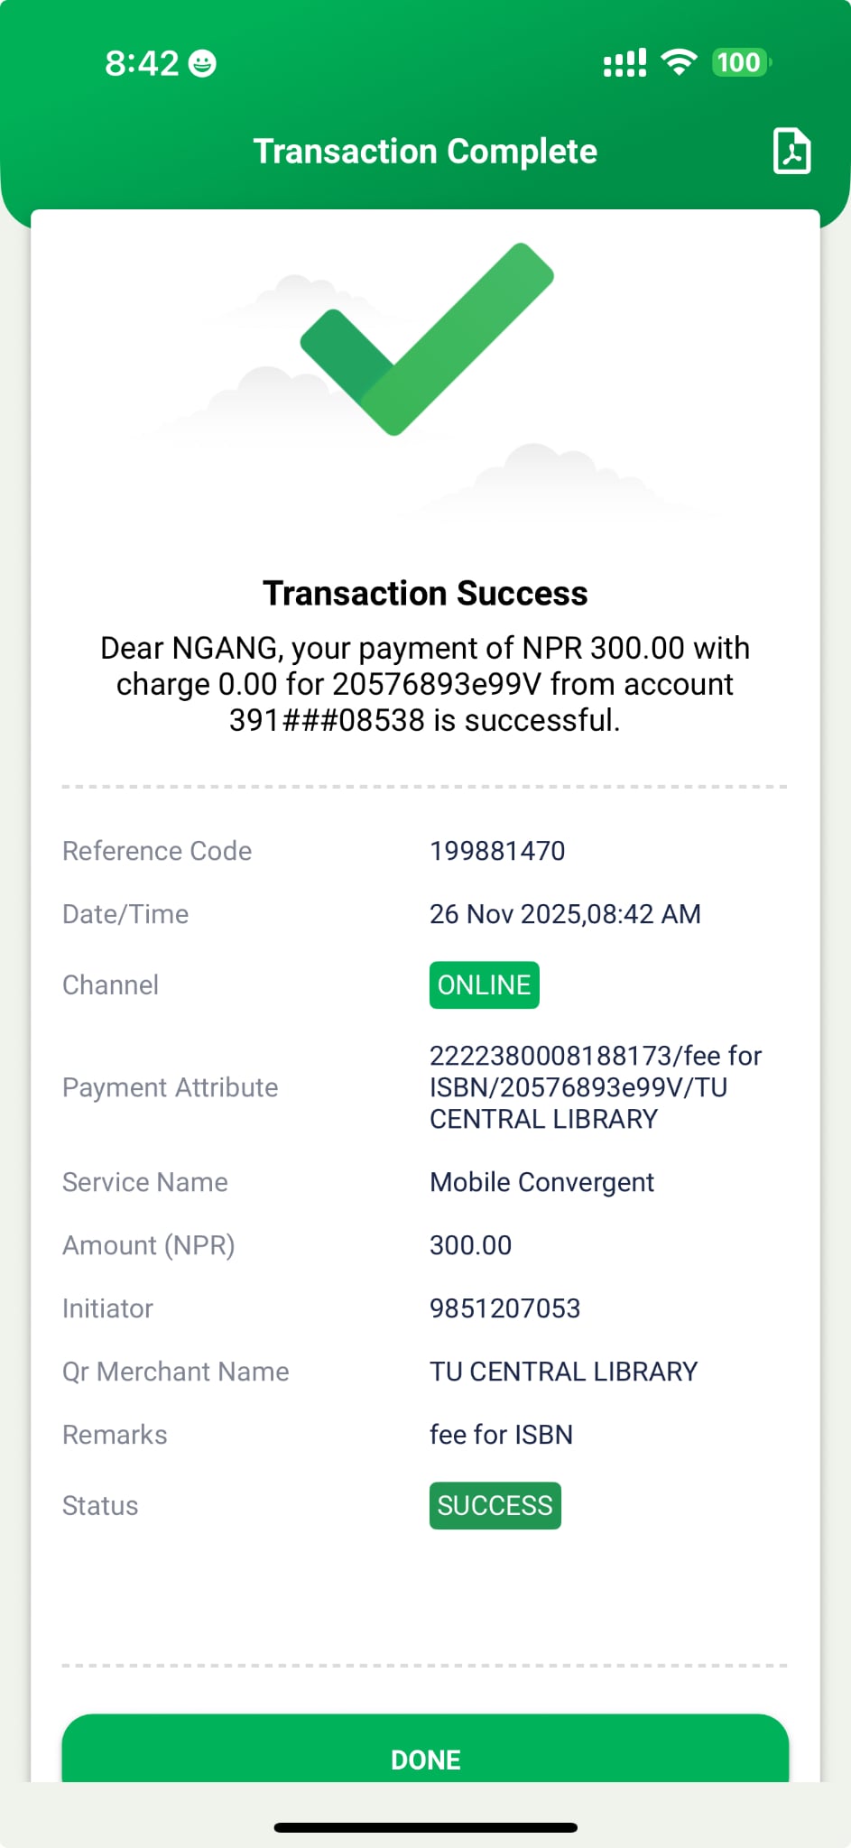Tap the large green checkmark graphic

tap(426, 339)
